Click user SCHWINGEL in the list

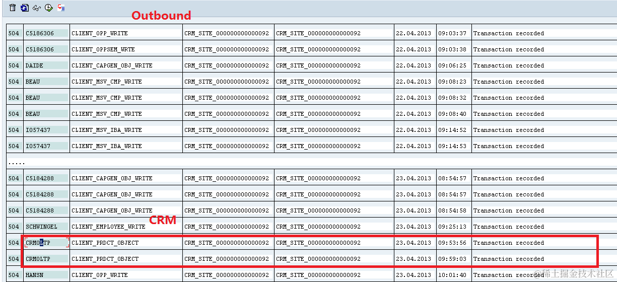point(46,227)
